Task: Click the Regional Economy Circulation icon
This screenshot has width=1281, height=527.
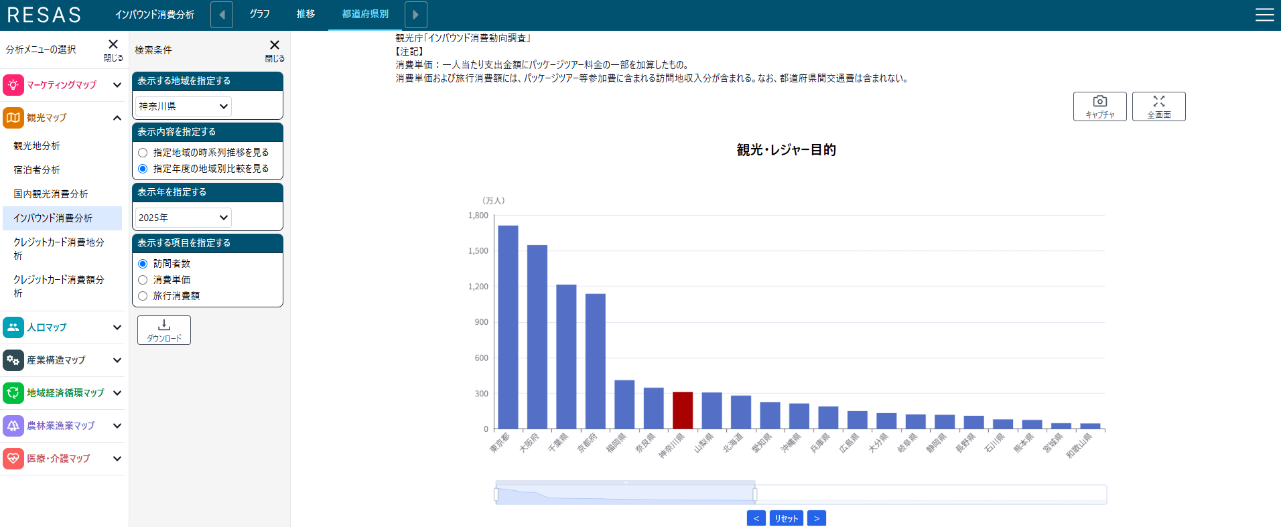Action: coord(13,393)
